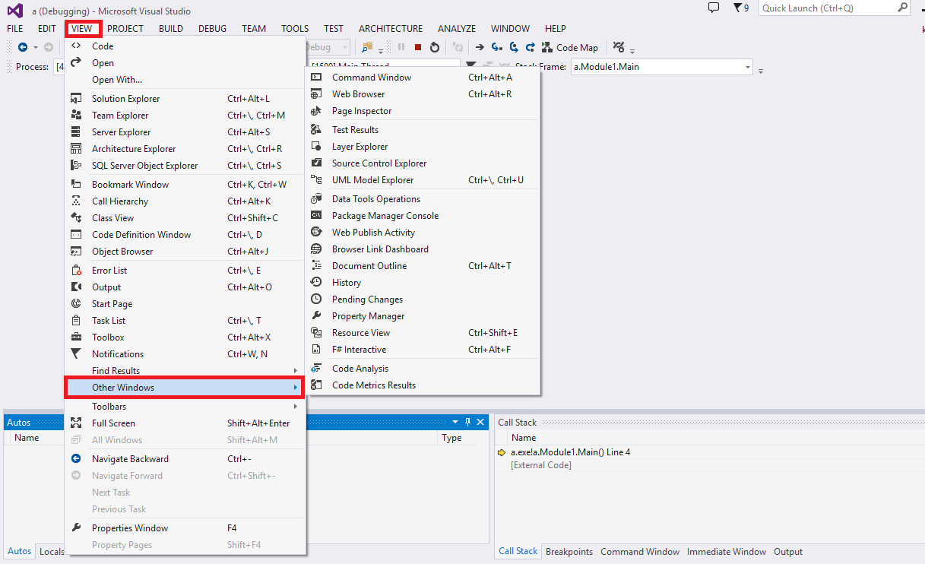The image size is (925, 564).
Task: Open the Toolbox window
Action: pos(185,337)
